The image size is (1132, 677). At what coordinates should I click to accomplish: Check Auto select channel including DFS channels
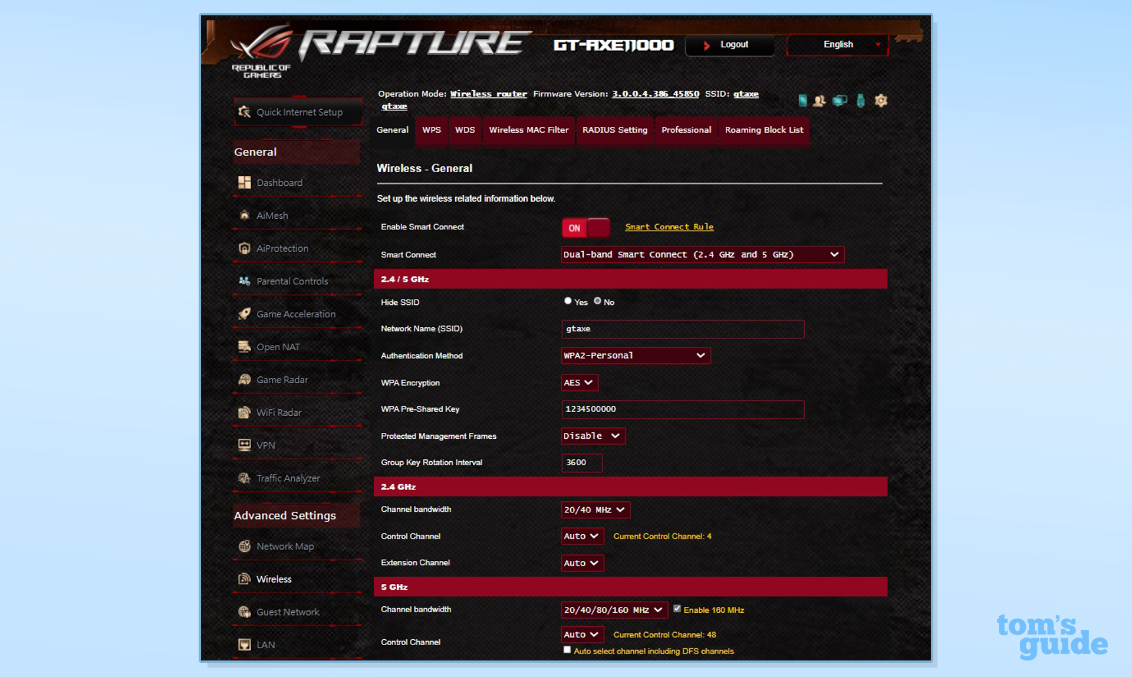click(567, 650)
